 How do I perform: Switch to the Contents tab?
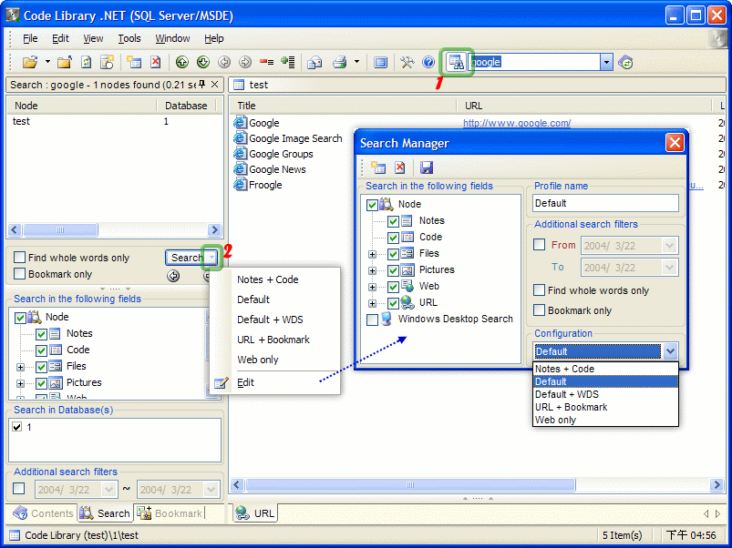click(43, 513)
